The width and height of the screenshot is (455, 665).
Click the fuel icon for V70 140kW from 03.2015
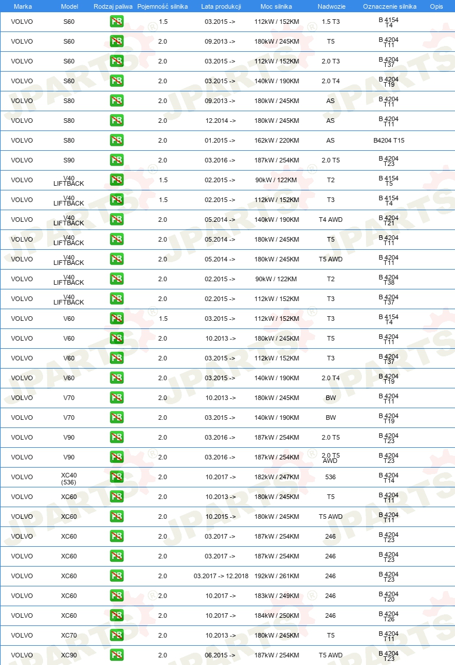click(x=116, y=418)
